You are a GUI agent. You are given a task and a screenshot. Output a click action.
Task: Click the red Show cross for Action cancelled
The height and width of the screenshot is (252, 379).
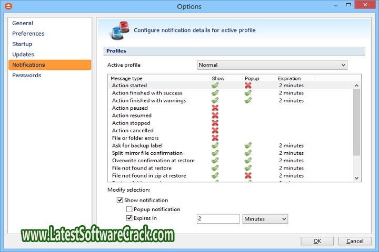pos(215,130)
